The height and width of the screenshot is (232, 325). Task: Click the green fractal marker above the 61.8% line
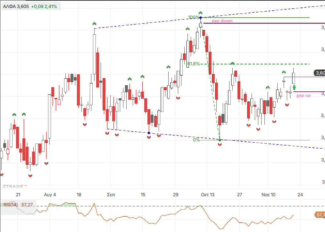pos(233,63)
